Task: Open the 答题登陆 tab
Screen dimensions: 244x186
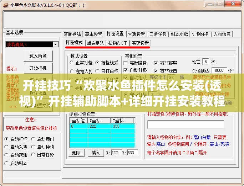Action: click(72, 34)
